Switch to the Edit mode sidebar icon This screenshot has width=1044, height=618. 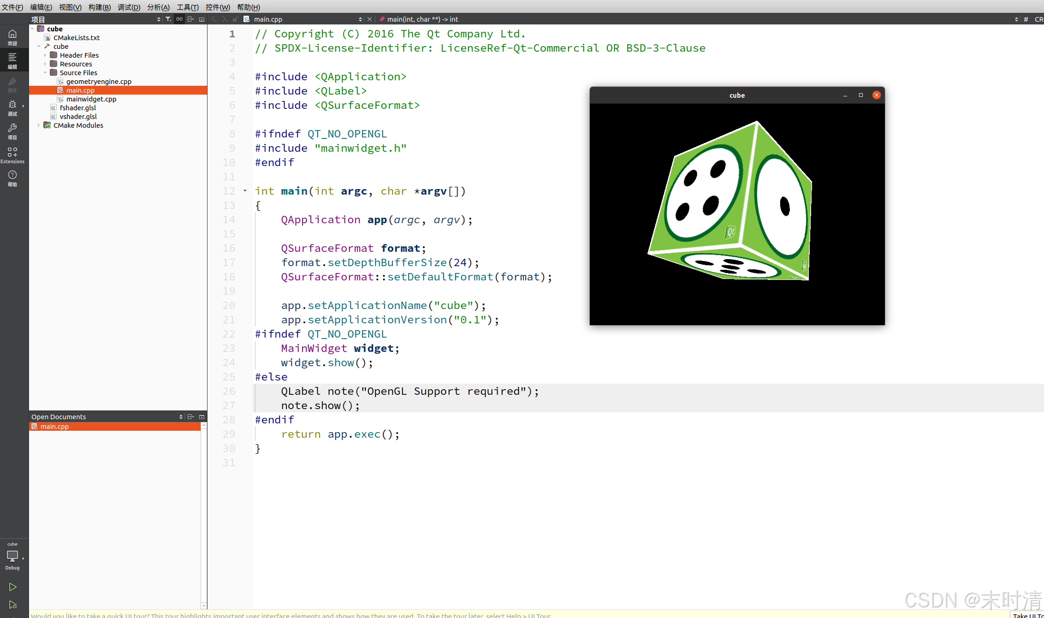click(x=12, y=60)
